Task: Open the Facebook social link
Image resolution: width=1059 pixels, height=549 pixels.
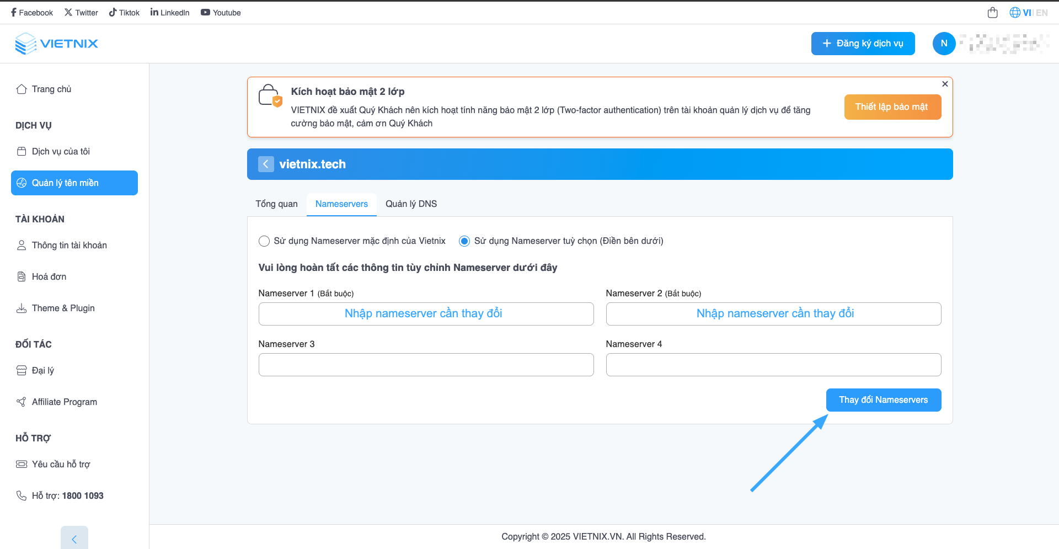Action: tap(32, 13)
